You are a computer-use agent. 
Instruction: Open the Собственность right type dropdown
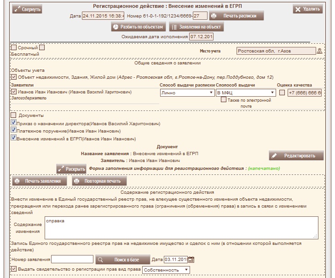click(167, 269)
